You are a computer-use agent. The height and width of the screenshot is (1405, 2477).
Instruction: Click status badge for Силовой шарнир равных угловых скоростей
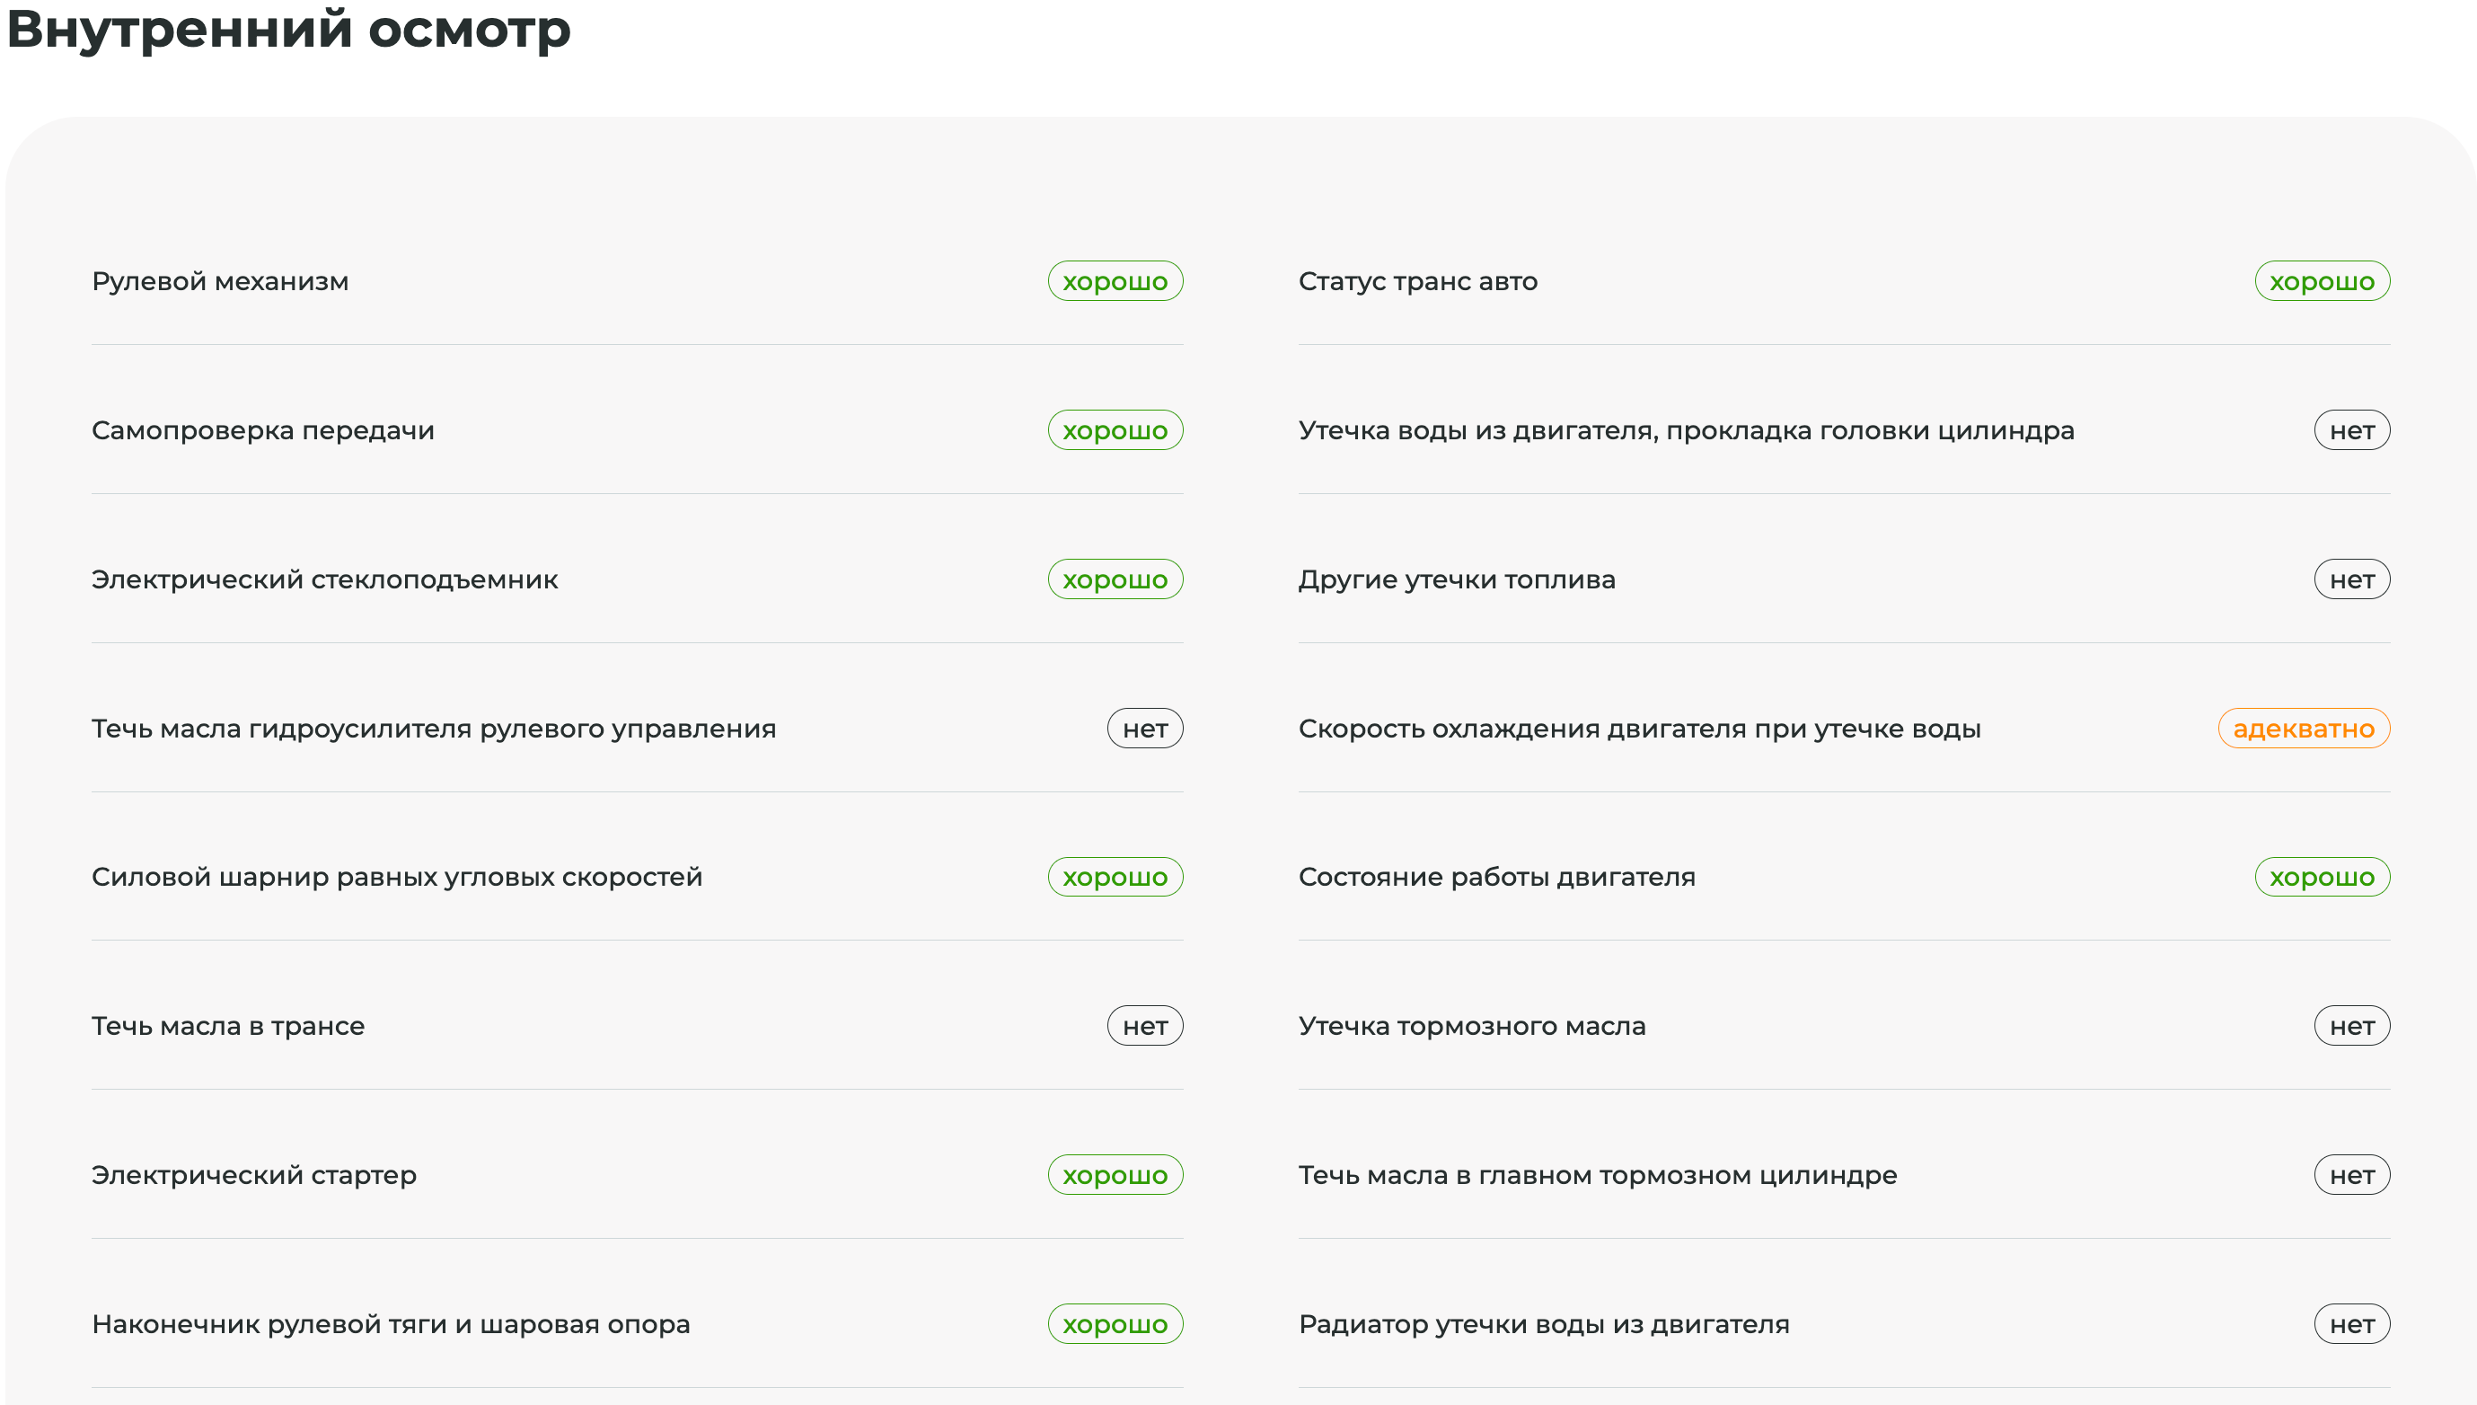[x=1115, y=877]
